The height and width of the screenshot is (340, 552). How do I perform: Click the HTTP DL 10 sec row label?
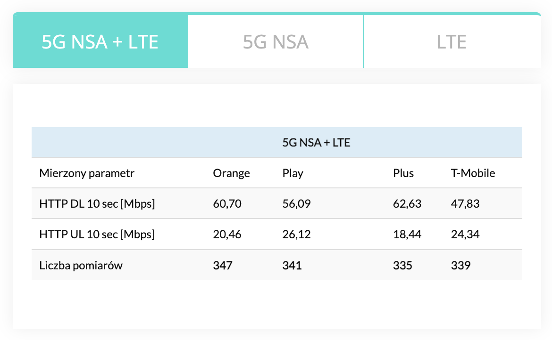coord(97,204)
